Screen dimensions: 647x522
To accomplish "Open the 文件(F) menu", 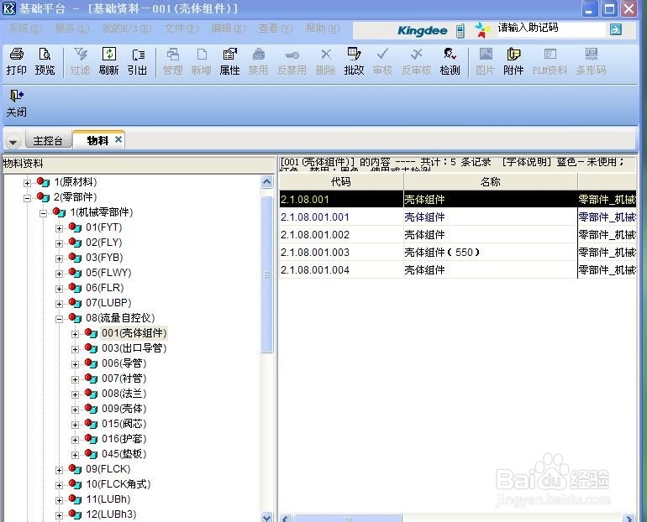I will [181, 29].
